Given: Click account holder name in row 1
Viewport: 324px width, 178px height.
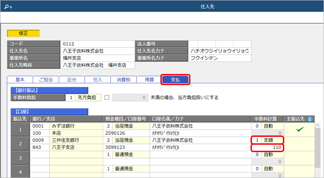Looking at the screenshot, I should (x=201, y=126).
